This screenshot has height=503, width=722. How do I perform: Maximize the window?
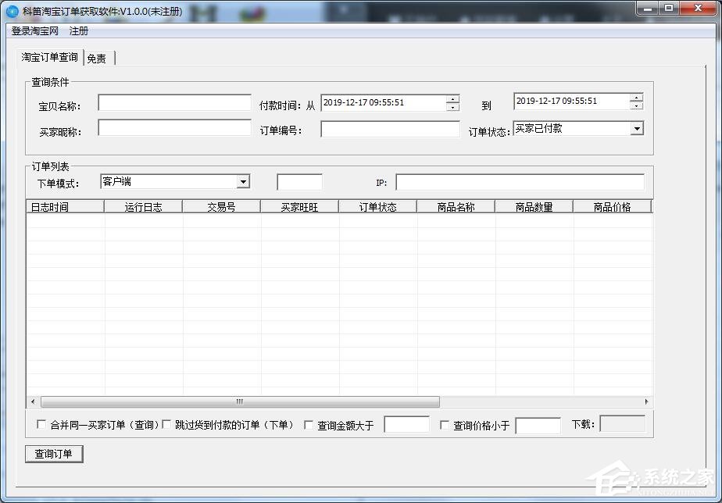tap(669, 9)
